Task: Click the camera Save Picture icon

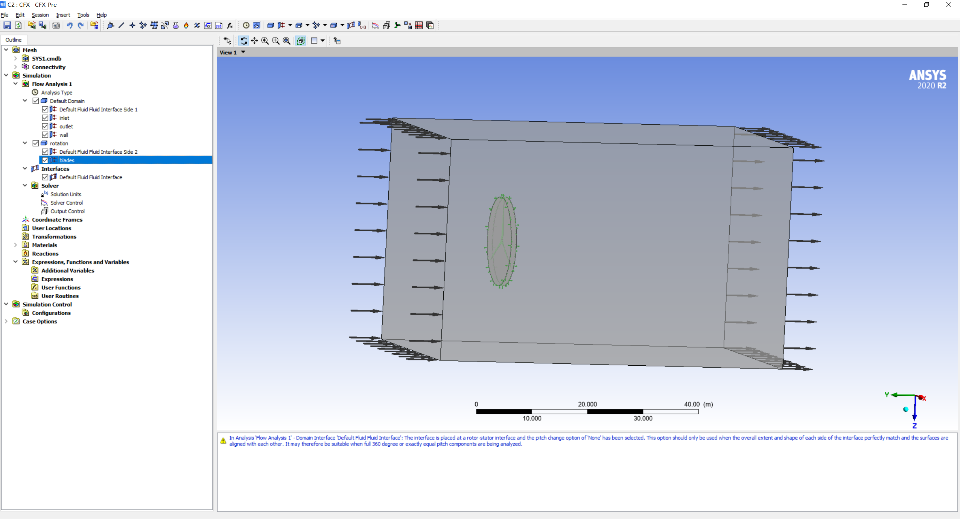Action: pos(56,25)
